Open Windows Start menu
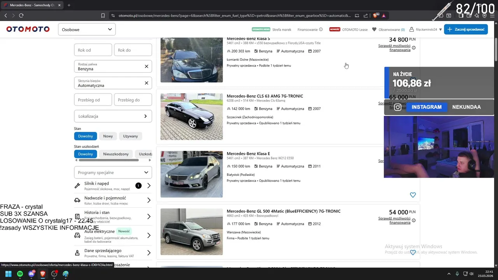The image size is (498, 280). click(x=8, y=274)
